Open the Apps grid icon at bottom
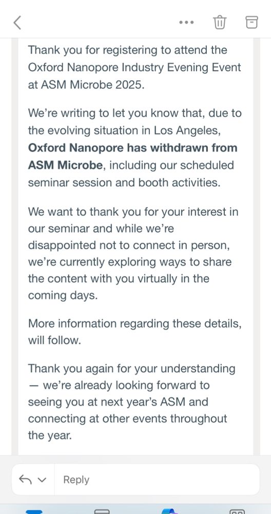Image resolution: width=271 pixels, height=514 pixels. tap(237, 511)
